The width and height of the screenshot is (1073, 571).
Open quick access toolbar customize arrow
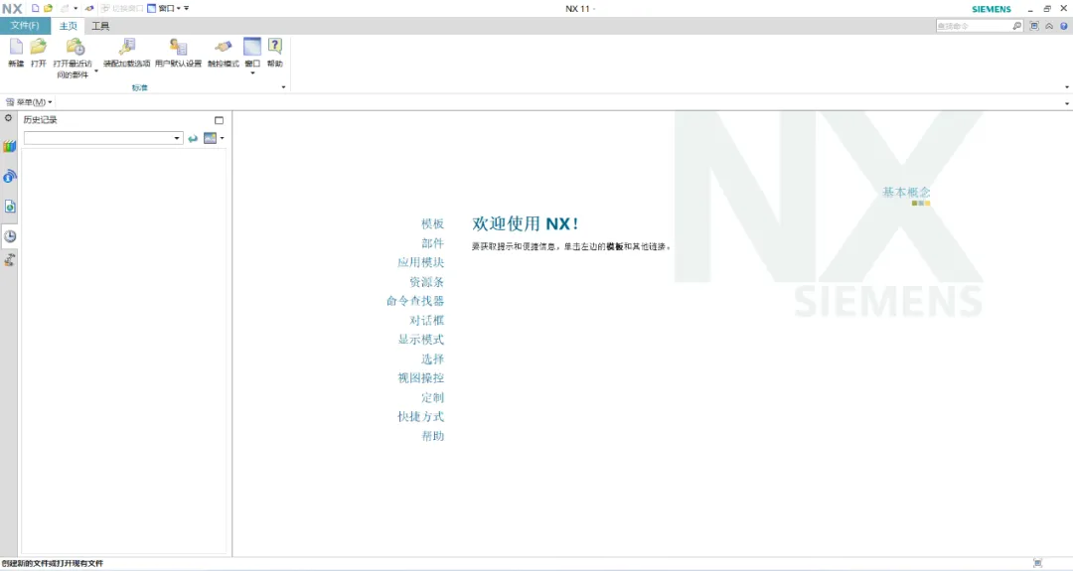pyautogui.click(x=186, y=8)
